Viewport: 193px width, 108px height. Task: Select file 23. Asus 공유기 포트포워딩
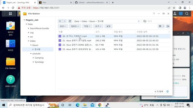click(x=114, y=49)
